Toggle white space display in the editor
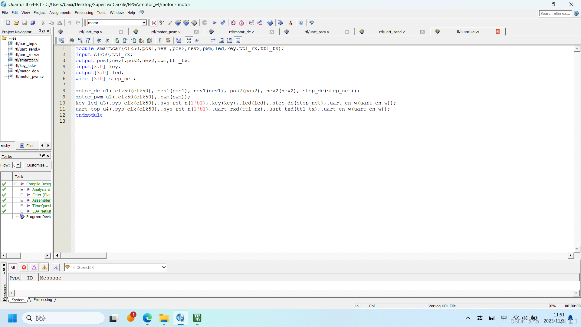This screenshot has height=327, width=581. 197,40
